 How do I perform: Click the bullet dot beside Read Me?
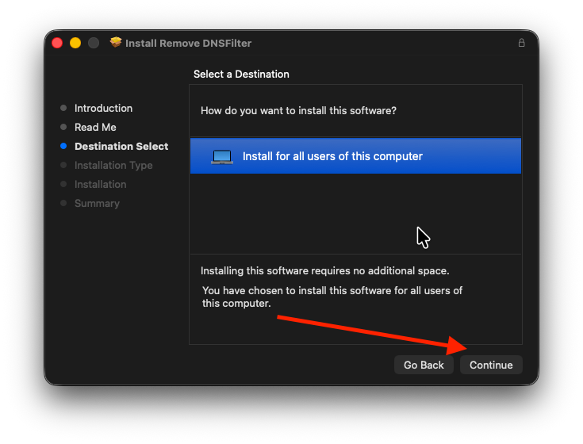click(x=63, y=127)
